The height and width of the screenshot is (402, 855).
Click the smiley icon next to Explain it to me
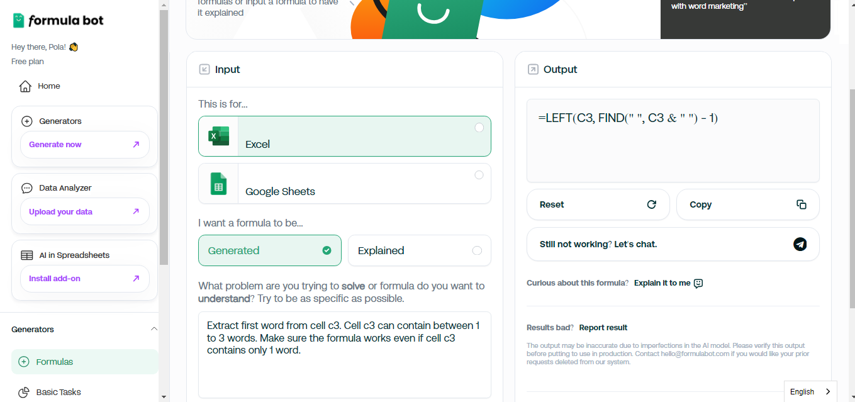coord(698,282)
